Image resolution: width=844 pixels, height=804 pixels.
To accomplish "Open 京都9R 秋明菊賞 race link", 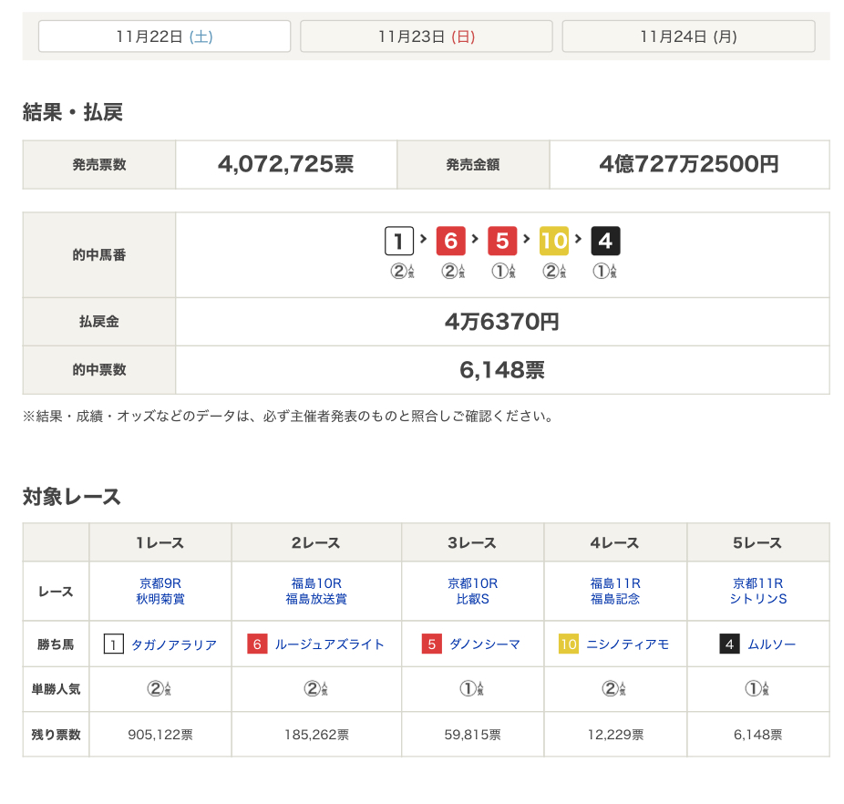I will (x=160, y=591).
